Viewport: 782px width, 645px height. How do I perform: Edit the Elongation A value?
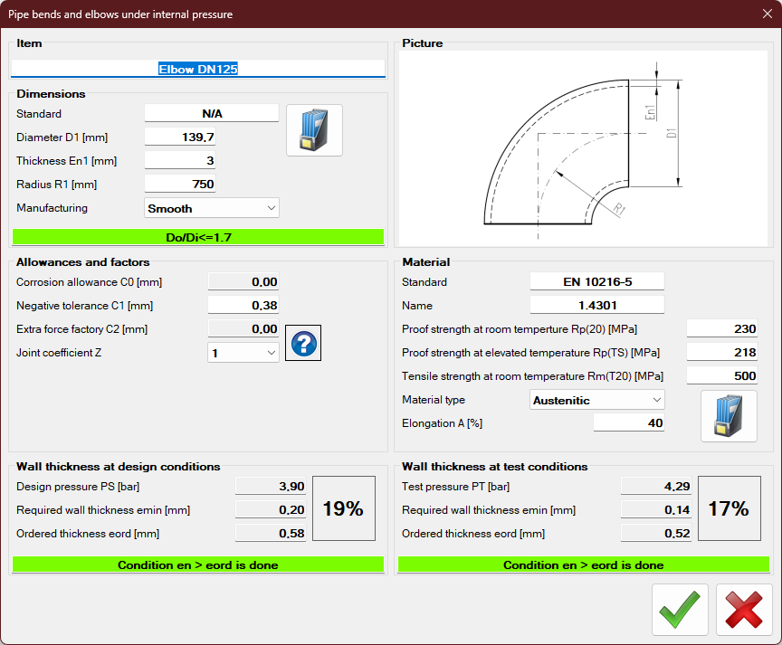[x=629, y=423]
